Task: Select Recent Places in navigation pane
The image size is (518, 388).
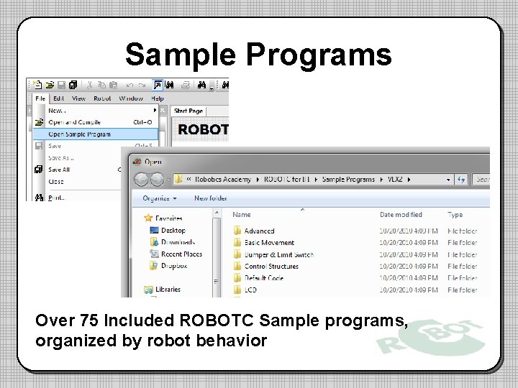Action: pyautogui.click(x=182, y=254)
